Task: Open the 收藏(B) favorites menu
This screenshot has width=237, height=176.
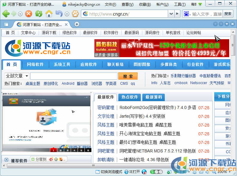Action: 145,4
